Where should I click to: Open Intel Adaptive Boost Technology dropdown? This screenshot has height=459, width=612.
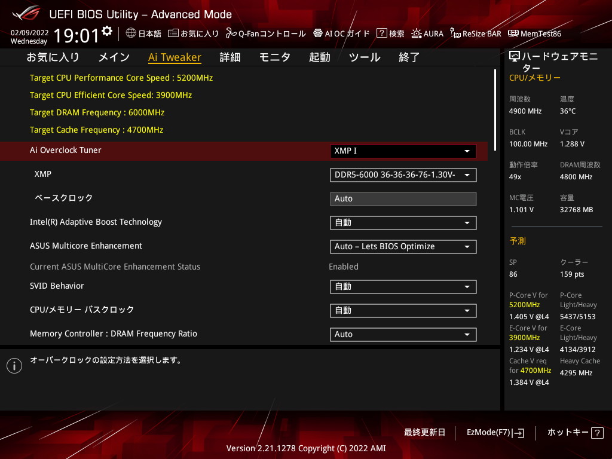point(403,223)
